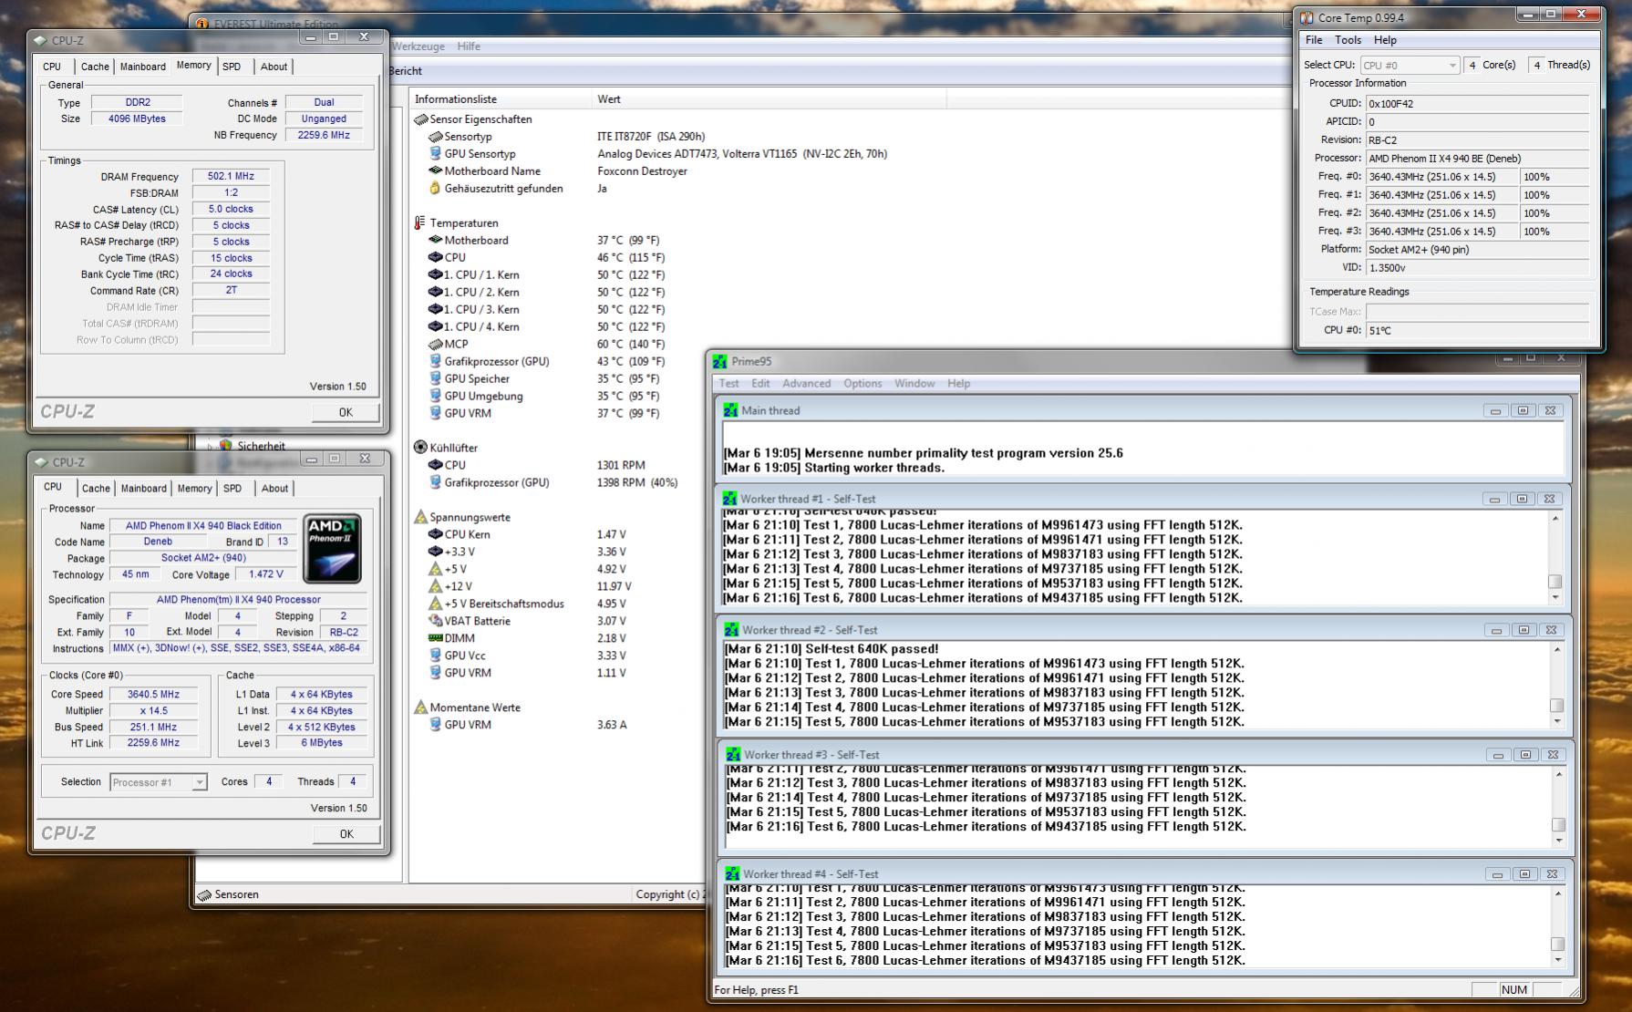1632x1012 pixels.
Task: Click the AMD Phenom II logo image
Action: coord(333,549)
